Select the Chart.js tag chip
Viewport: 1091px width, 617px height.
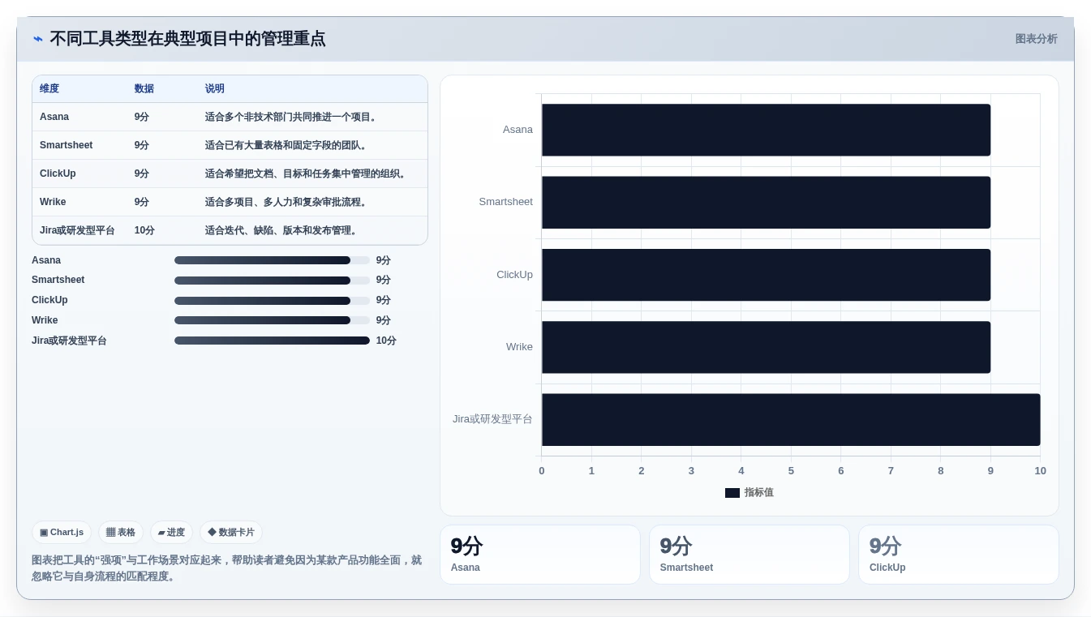(62, 533)
